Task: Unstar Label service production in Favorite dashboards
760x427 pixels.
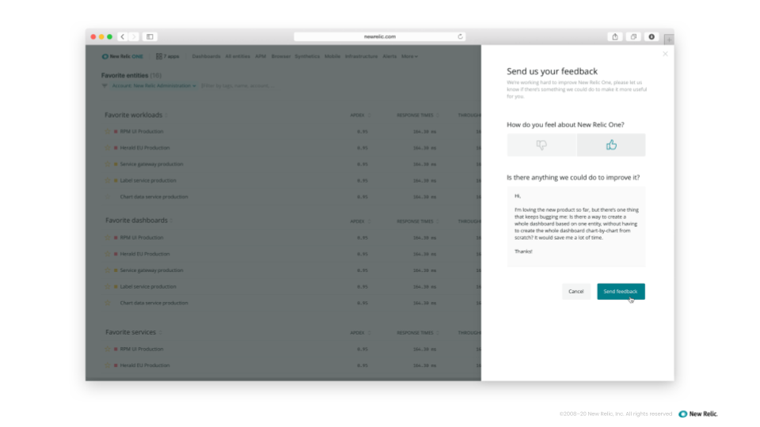Action: coord(108,286)
